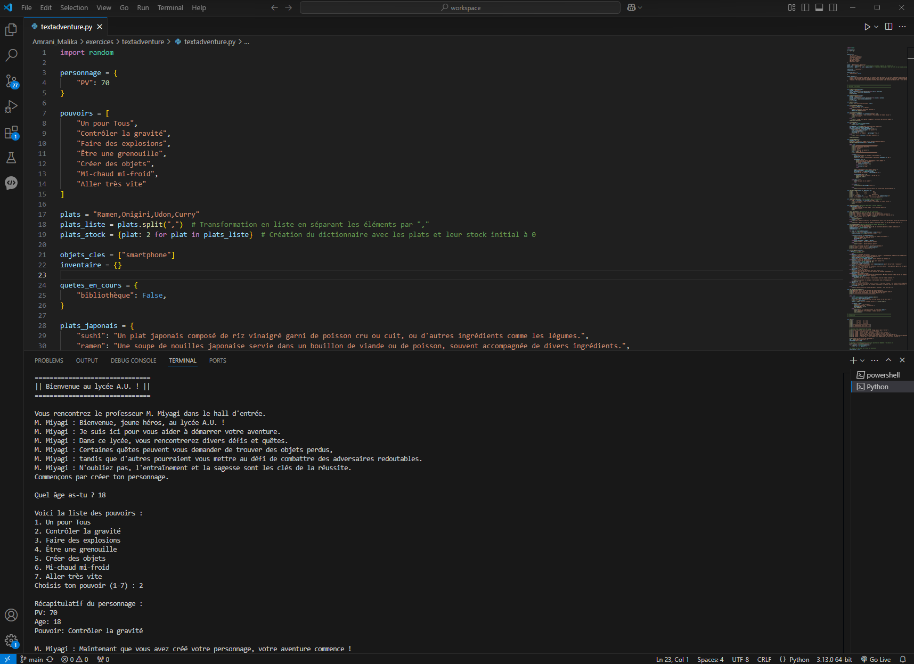Change UTF-8 file encoding
This screenshot has width=914, height=664.
(x=740, y=659)
